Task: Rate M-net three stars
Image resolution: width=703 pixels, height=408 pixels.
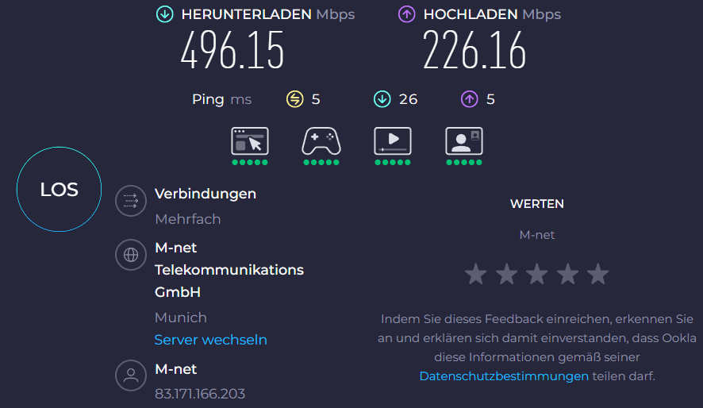Action: (537, 275)
